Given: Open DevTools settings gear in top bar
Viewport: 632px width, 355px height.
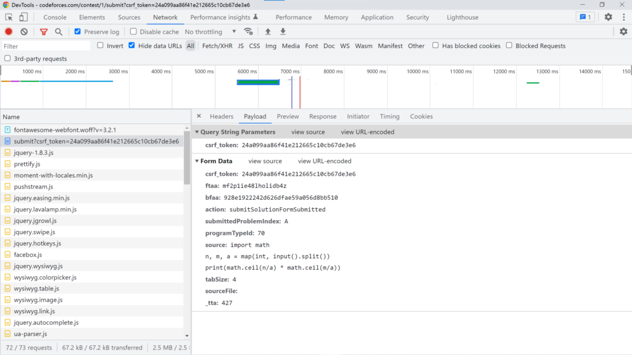Looking at the screenshot, I should coord(608,17).
